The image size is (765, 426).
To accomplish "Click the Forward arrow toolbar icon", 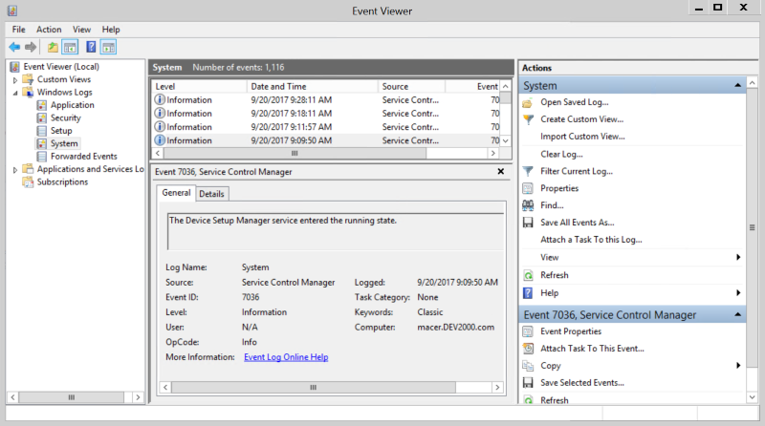I will (x=31, y=47).
